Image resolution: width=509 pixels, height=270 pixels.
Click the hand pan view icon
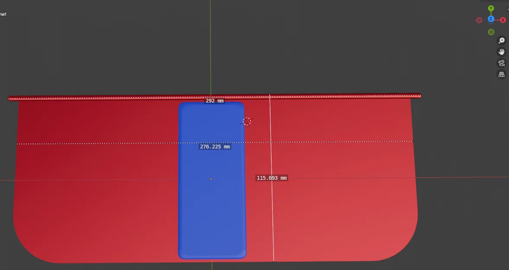coord(502,52)
